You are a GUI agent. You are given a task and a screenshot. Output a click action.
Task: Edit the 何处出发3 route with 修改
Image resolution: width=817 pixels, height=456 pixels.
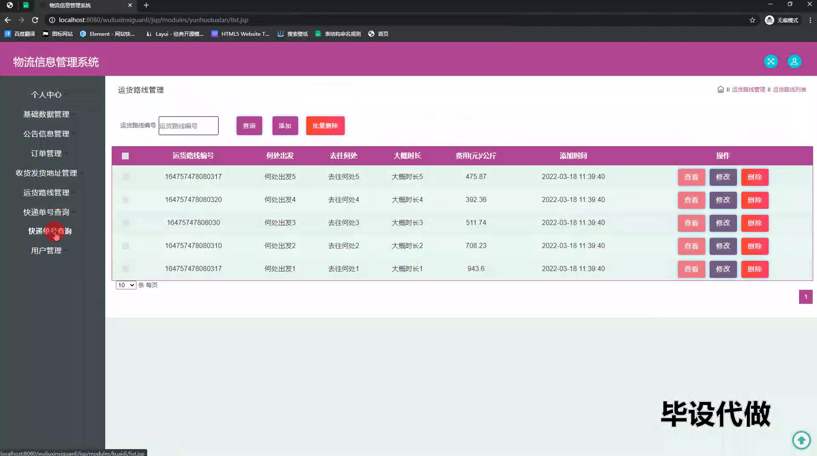point(723,223)
